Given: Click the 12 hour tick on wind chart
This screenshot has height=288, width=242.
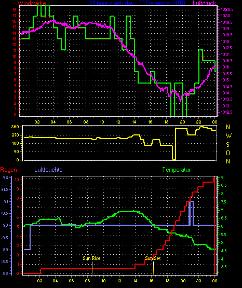Looking at the screenshot, I should tap(118, 122).
